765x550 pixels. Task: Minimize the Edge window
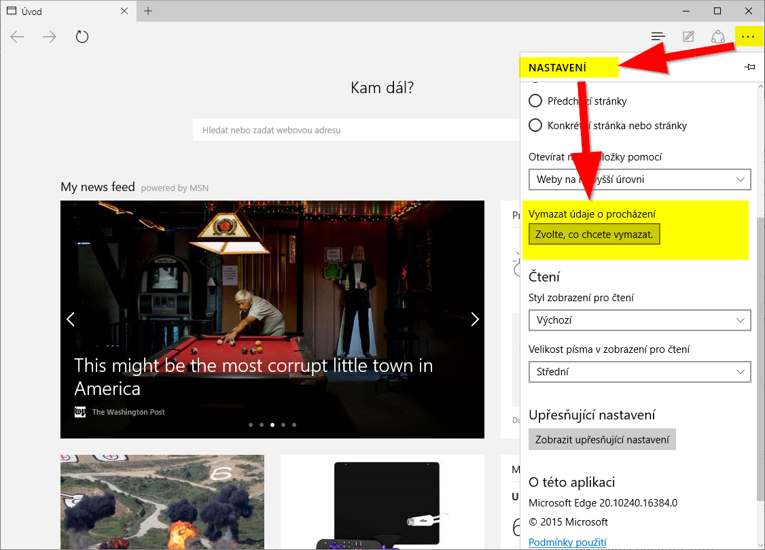click(x=686, y=11)
